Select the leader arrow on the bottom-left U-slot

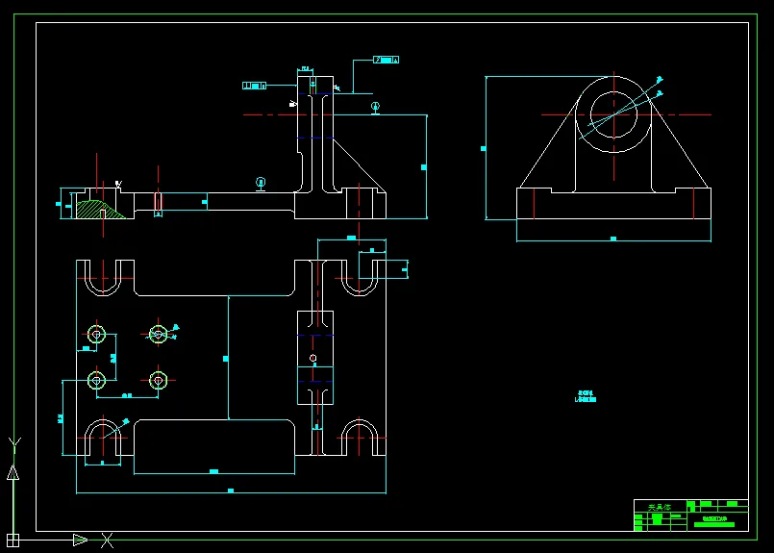(x=126, y=421)
